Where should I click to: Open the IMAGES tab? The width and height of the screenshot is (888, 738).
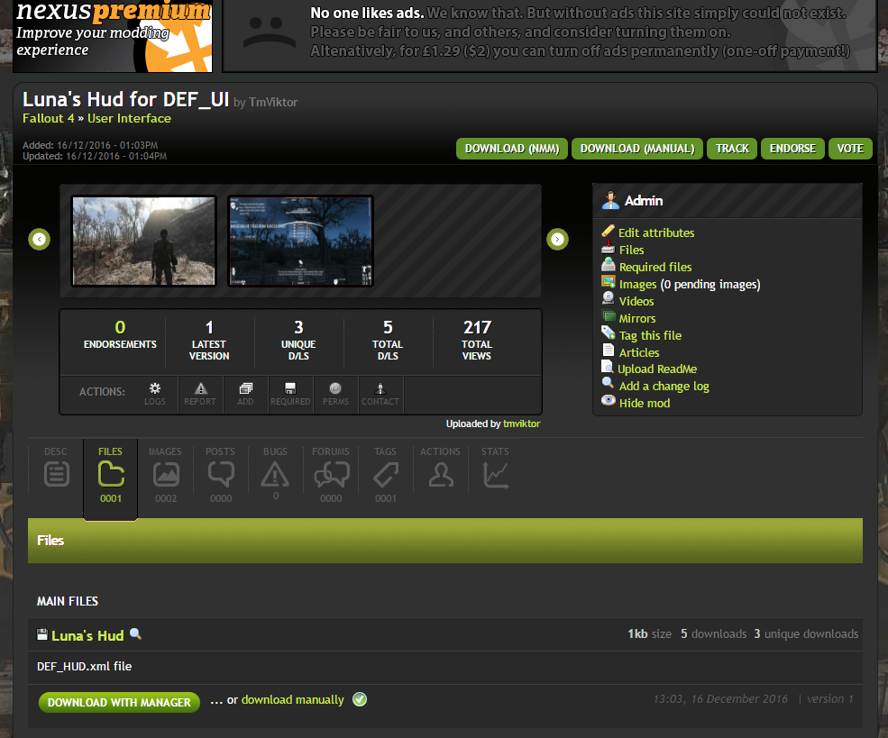pos(165,474)
